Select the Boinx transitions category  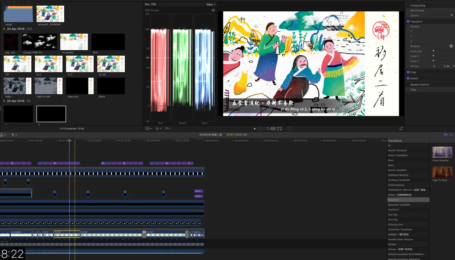tap(408, 165)
